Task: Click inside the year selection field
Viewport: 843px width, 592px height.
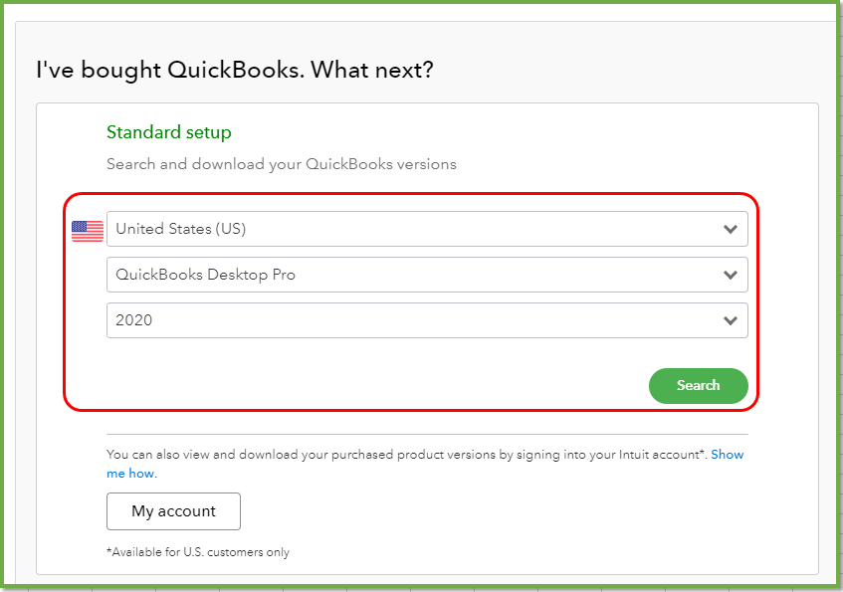Action: tap(299, 320)
